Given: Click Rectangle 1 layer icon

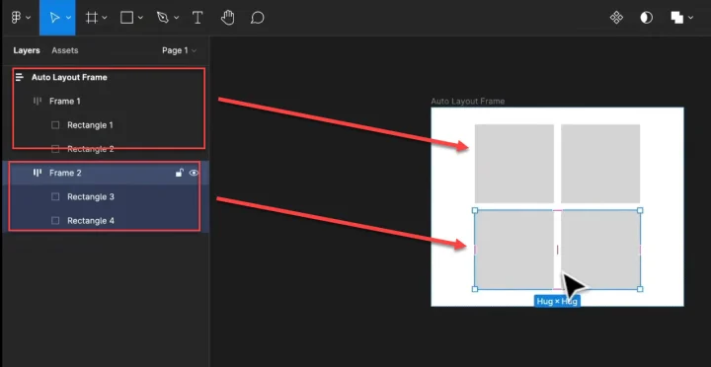Looking at the screenshot, I should pos(55,125).
